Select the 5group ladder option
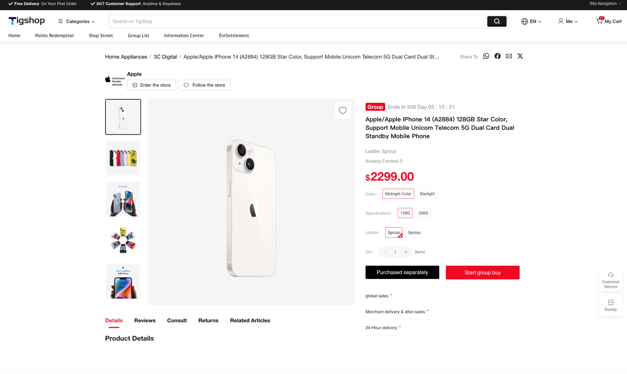The height and width of the screenshot is (374, 627). 414,233
